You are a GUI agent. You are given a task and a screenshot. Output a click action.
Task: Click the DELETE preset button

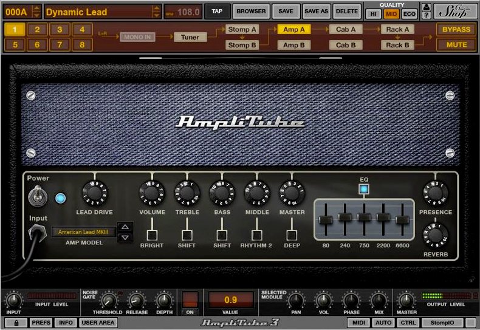coord(347,12)
